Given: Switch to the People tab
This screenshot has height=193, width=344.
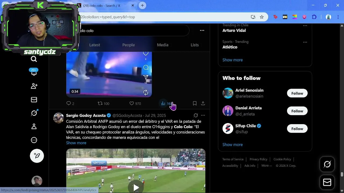Looking at the screenshot, I should coord(128,45).
